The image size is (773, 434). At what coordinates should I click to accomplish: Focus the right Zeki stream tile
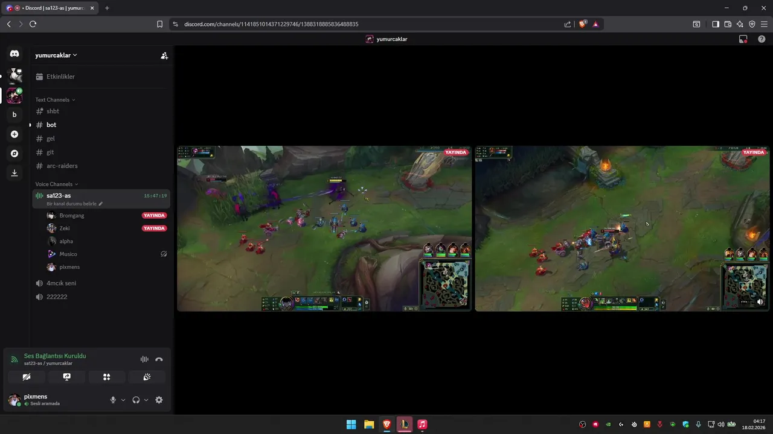[x=623, y=228]
